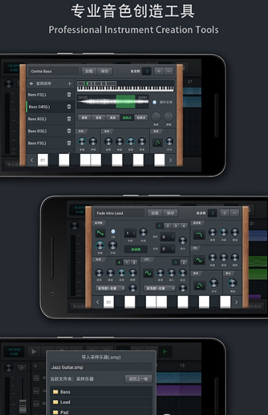Click the green envelope curve icon in the sampler
Screen dimensions: 268x415
[x=157, y=143]
